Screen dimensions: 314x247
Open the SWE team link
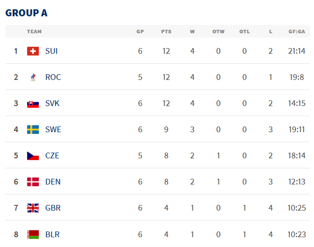53,130
